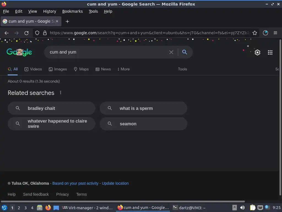The height and width of the screenshot is (212, 282).
Task: Open the removable media eject tray icon
Action: coord(234,208)
